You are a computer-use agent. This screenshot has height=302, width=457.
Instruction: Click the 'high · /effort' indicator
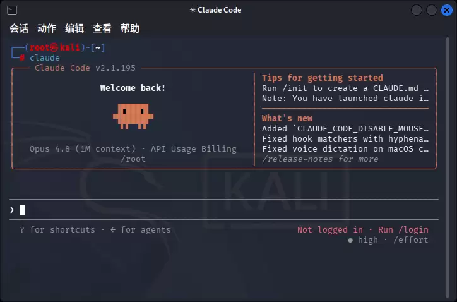388,240
